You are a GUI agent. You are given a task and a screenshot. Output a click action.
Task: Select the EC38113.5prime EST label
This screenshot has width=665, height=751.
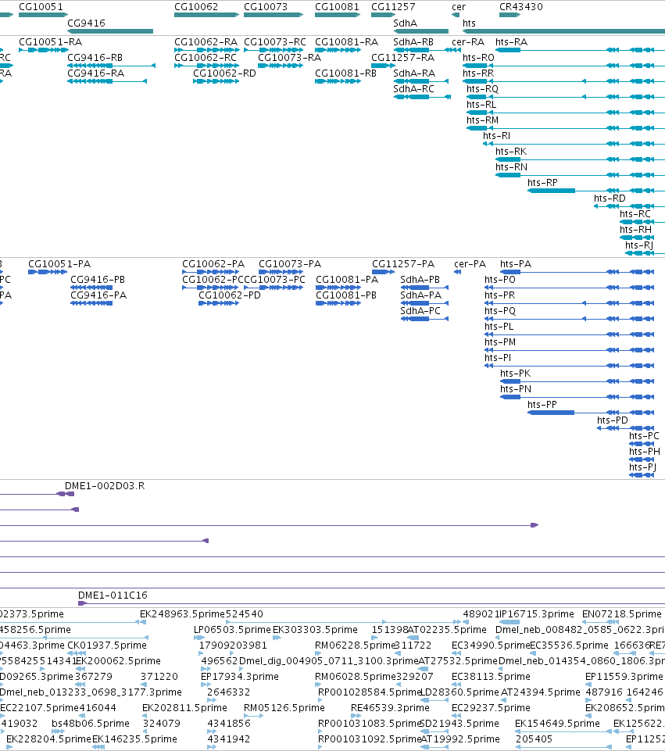(x=491, y=676)
